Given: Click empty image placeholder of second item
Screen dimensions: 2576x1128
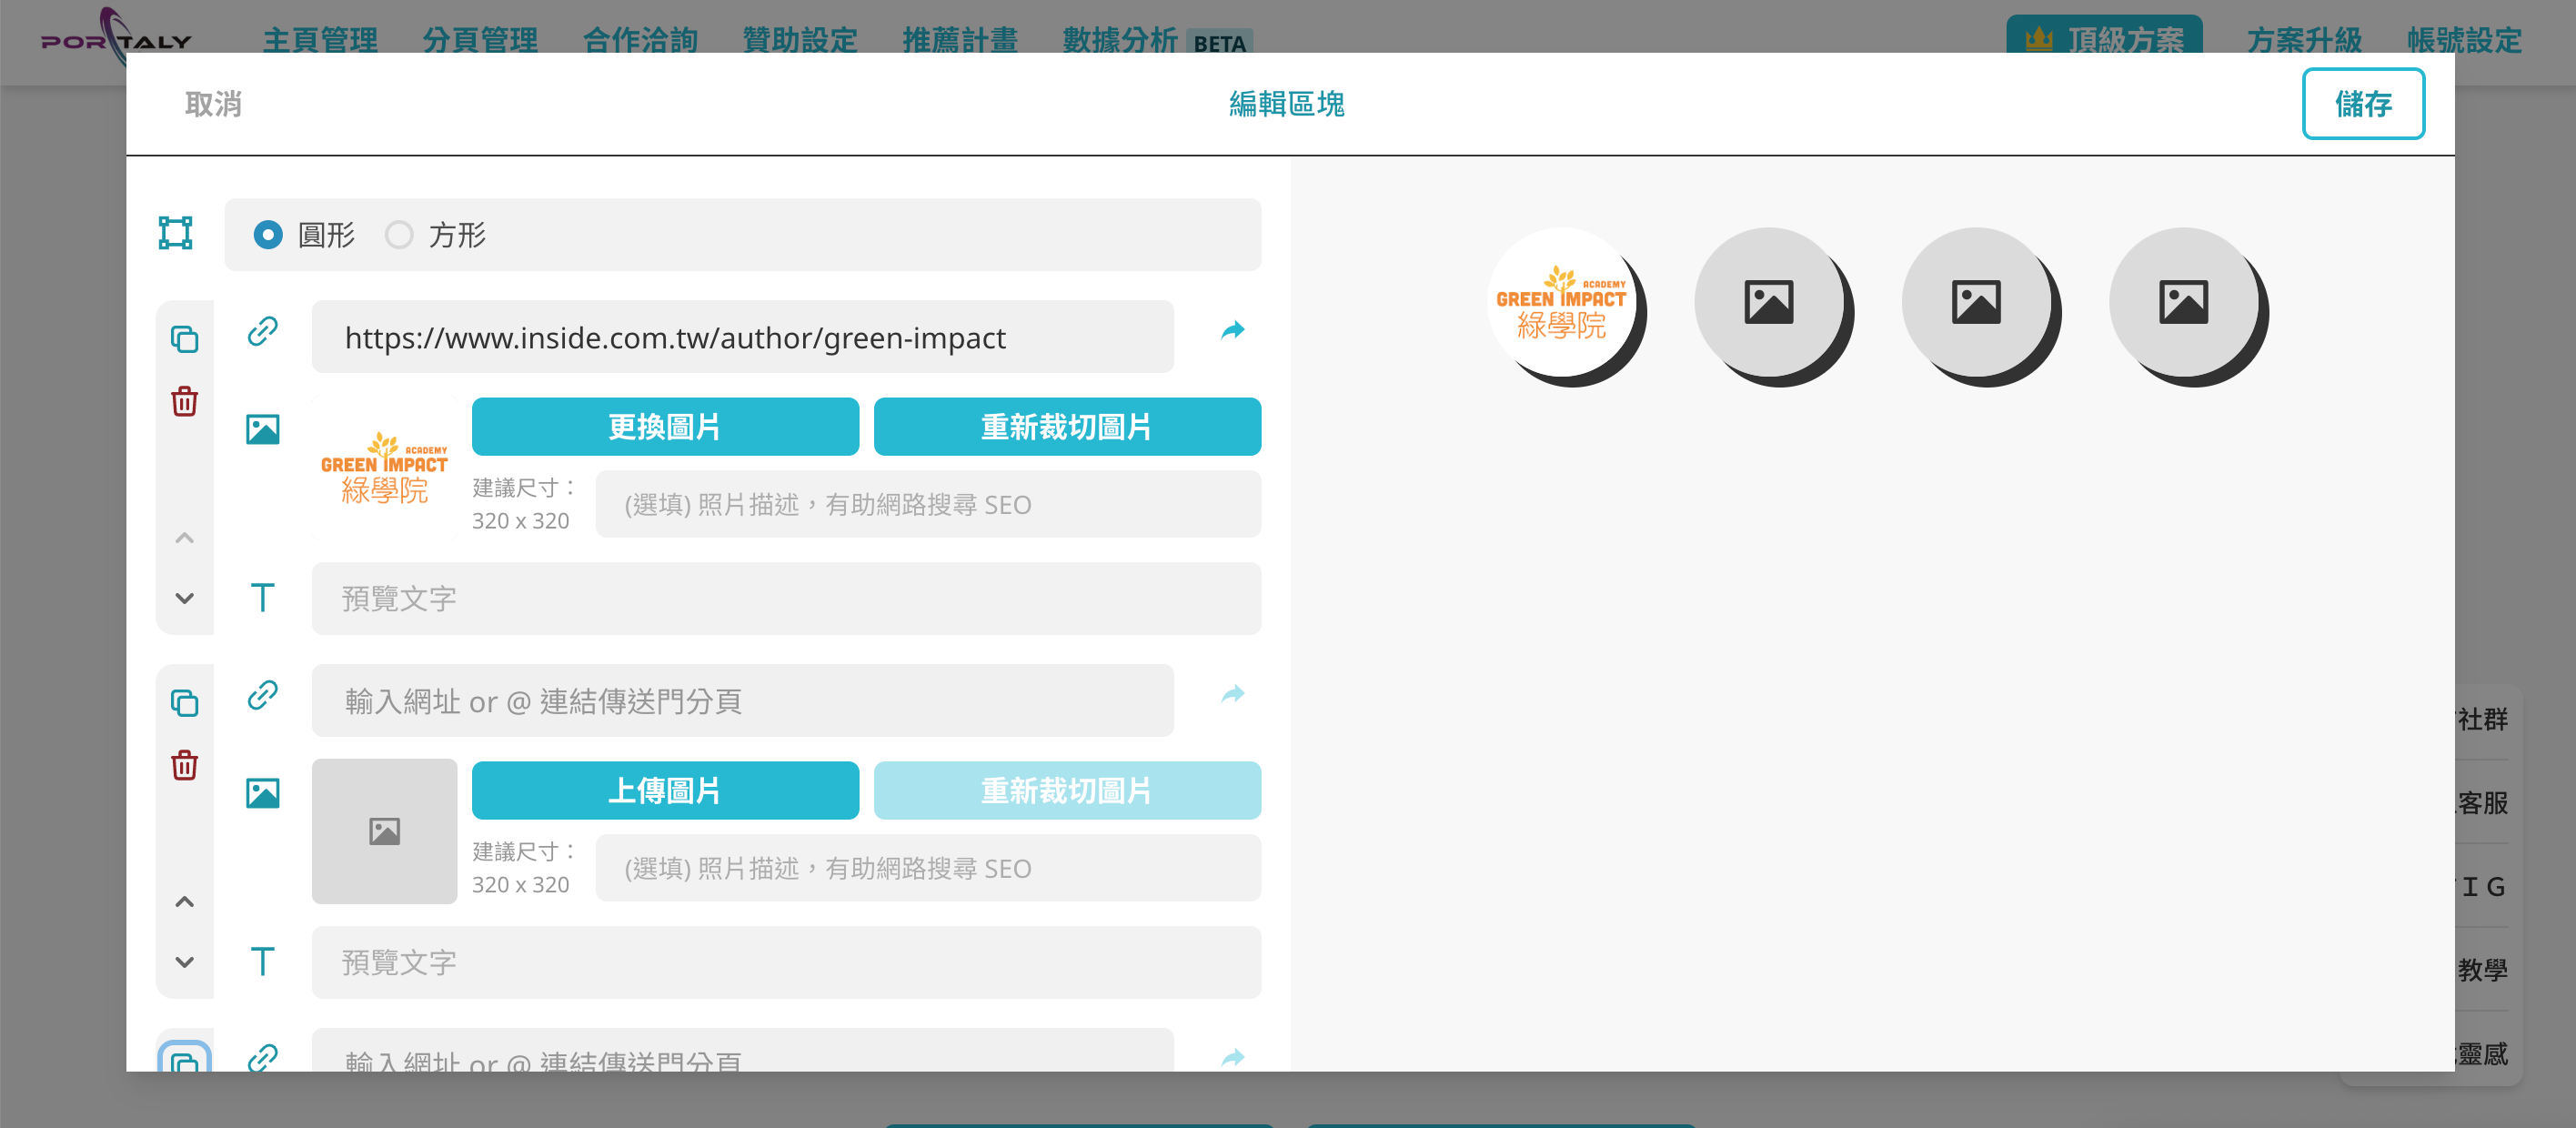Looking at the screenshot, I should click(x=385, y=831).
